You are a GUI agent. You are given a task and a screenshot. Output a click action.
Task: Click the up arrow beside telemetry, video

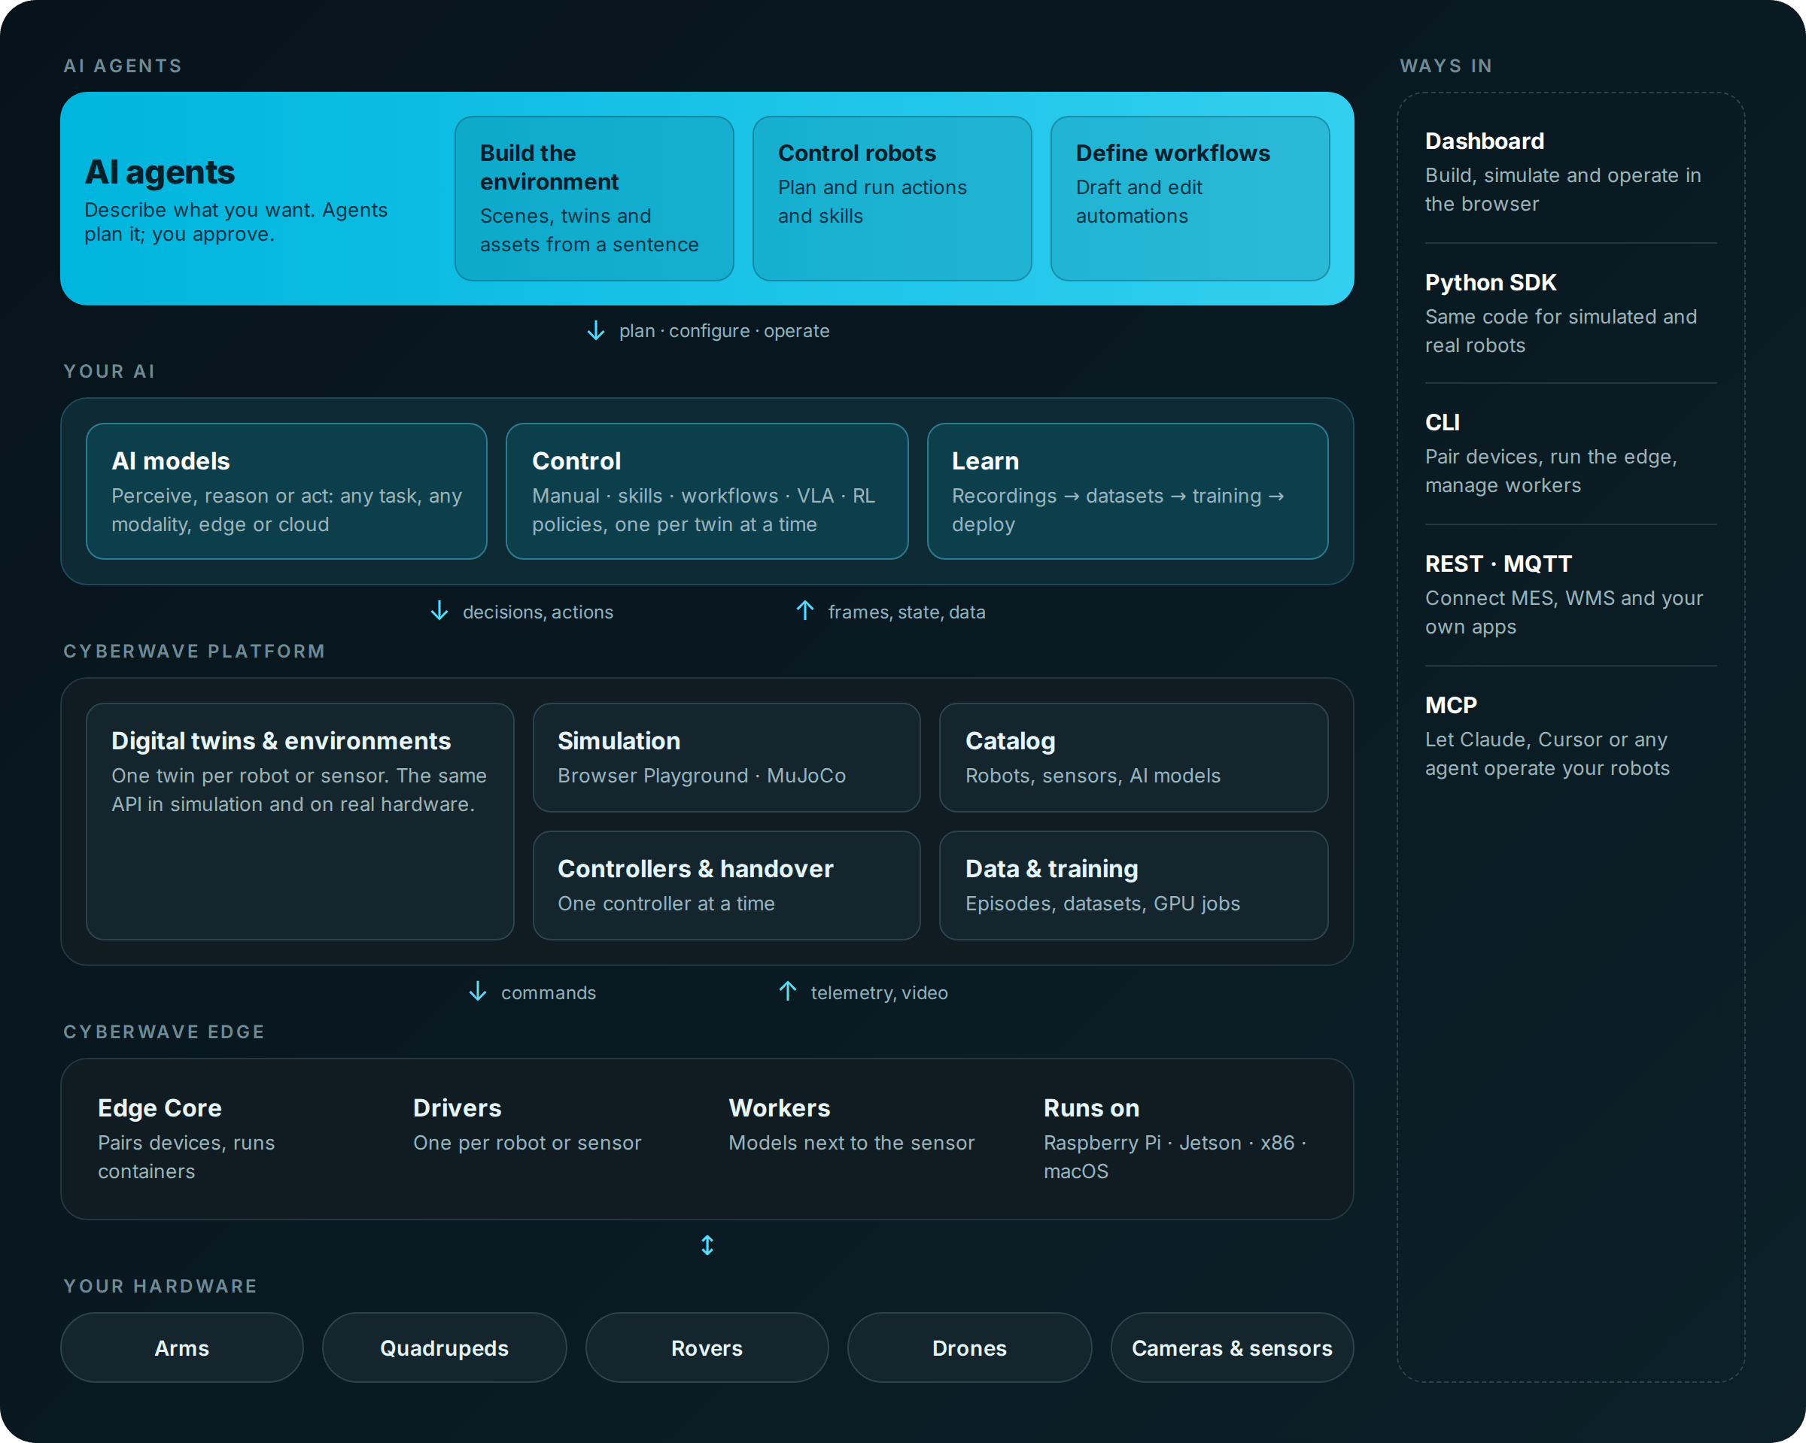tap(787, 992)
